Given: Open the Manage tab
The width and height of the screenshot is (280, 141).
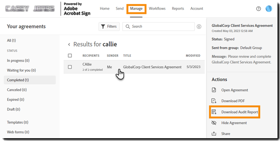Looking at the screenshot, I should coord(136,8).
